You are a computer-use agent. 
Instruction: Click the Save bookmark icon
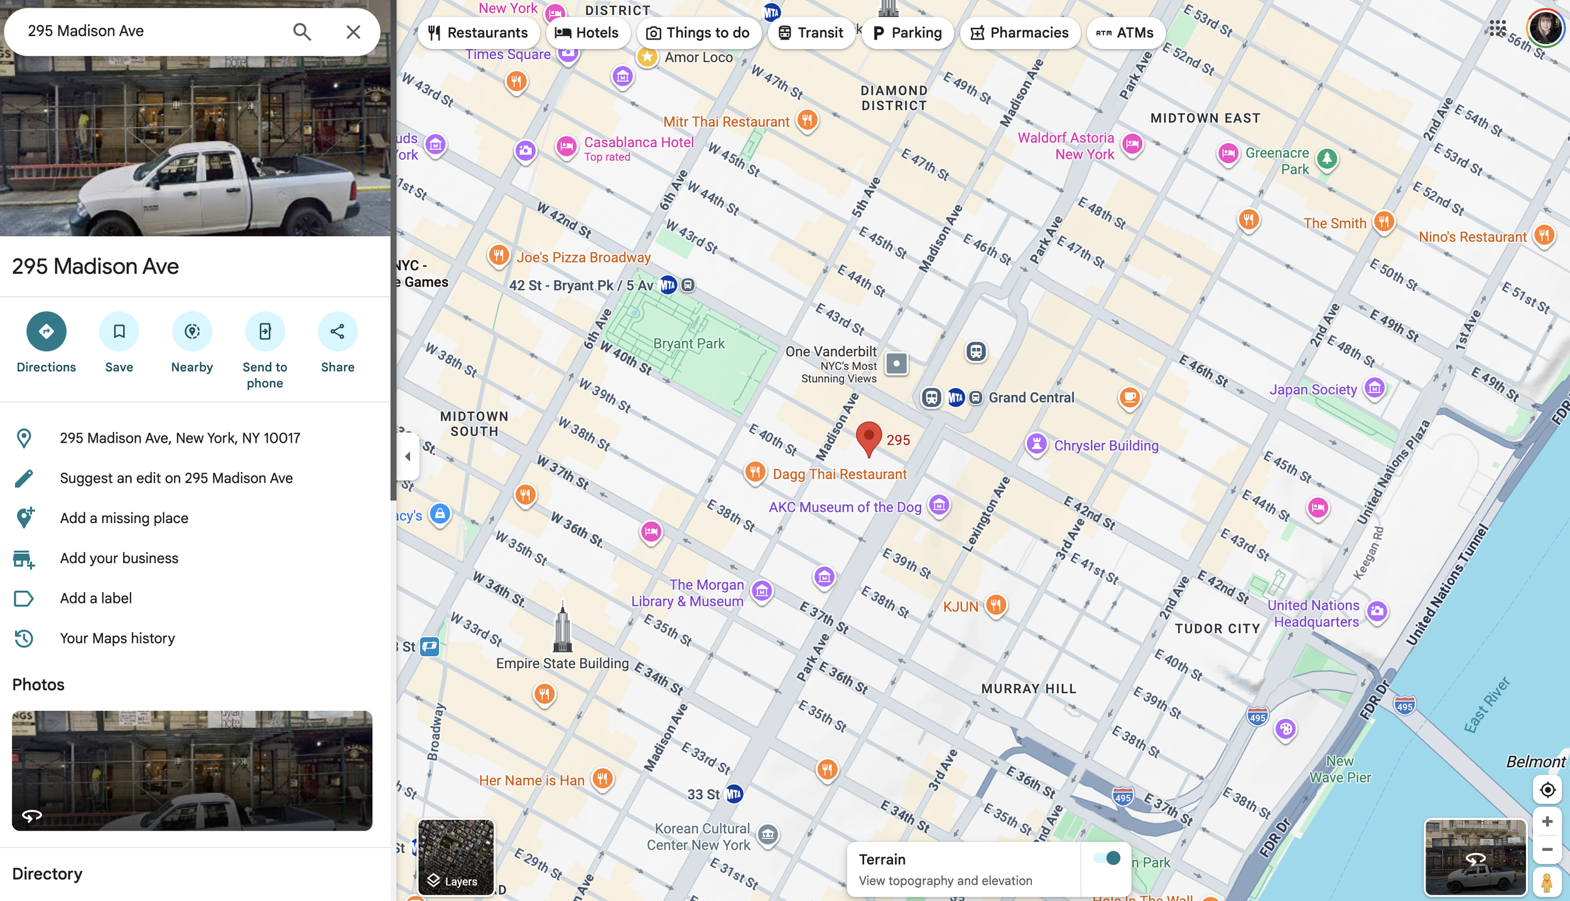coord(119,332)
